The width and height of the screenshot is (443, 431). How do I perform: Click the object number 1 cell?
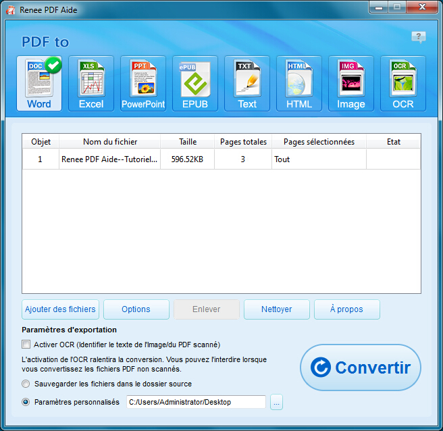click(x=41, y=159)
